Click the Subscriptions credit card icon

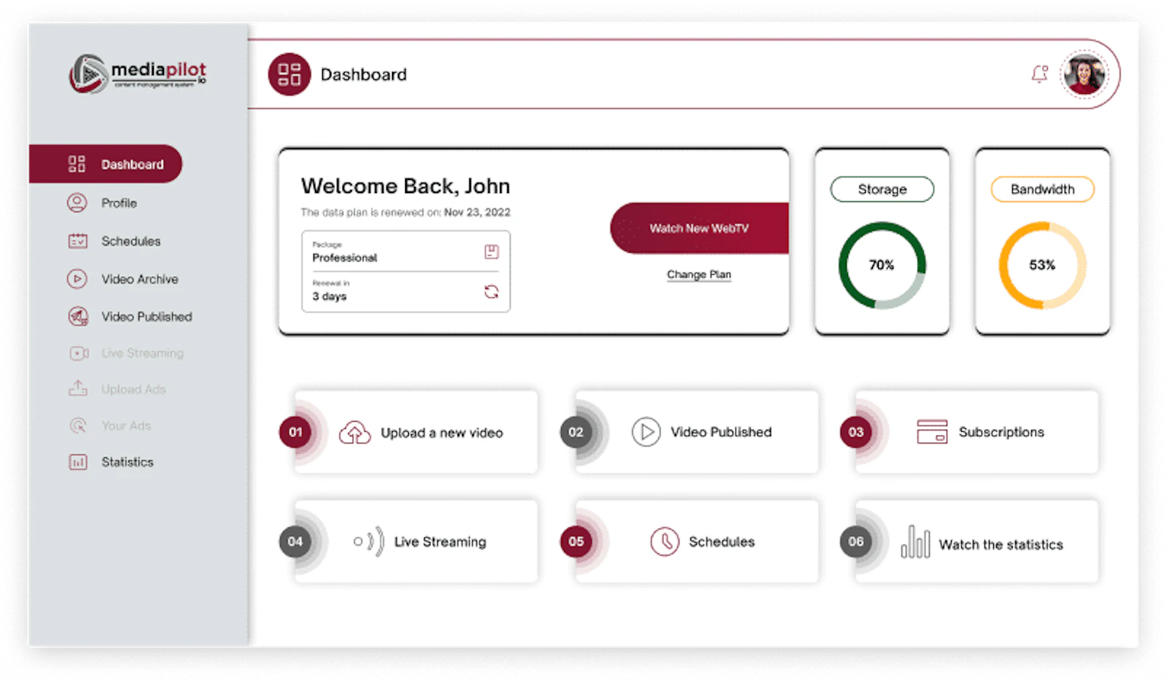click(932, 432)
